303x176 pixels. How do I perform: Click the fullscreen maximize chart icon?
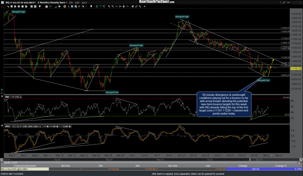(x=297, y=3)
